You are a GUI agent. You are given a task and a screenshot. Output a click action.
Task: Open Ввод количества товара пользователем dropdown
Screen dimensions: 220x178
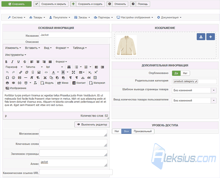point(194,101)
